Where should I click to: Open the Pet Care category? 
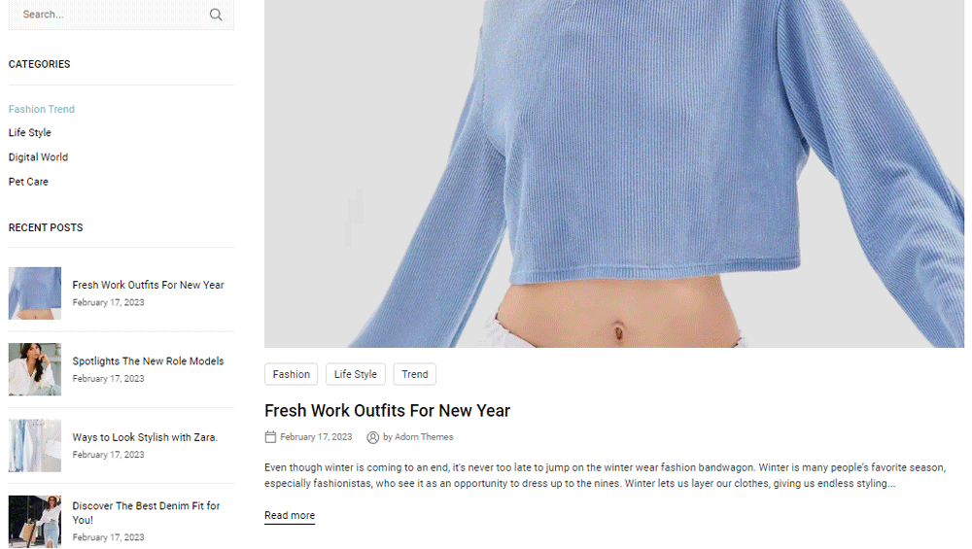click(28, 182)
